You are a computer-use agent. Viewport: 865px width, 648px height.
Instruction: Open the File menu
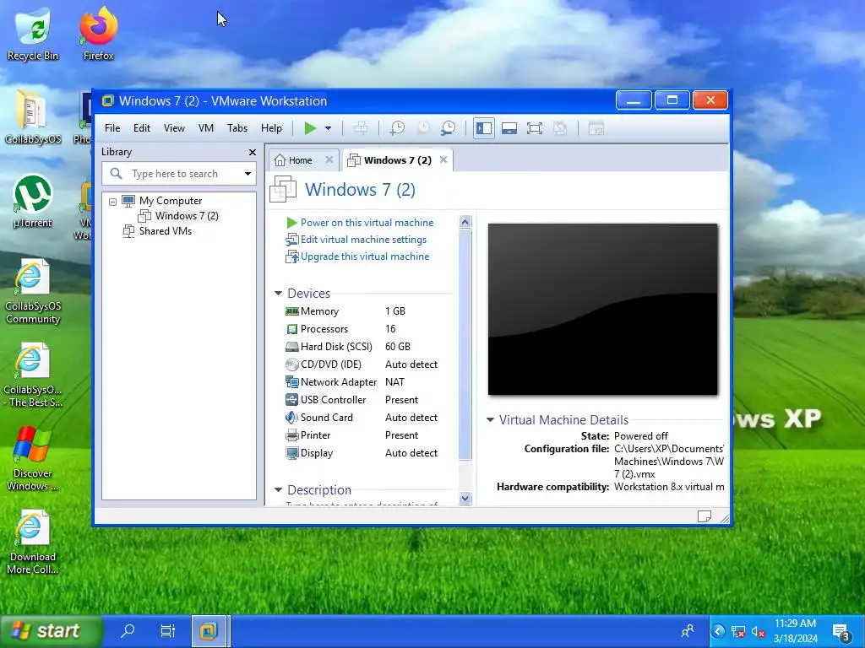click(112, 128)
